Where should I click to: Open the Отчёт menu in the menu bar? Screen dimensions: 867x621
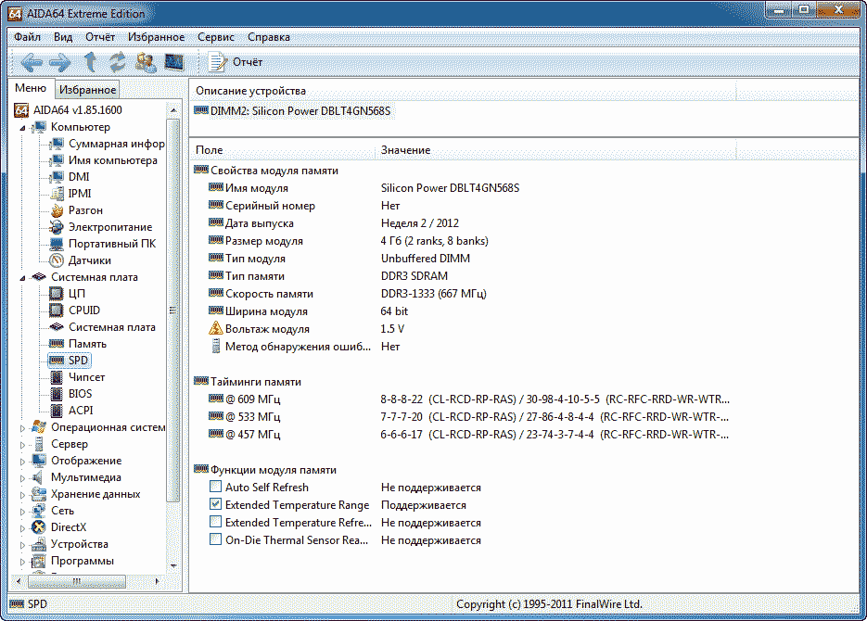click(100, 37)
